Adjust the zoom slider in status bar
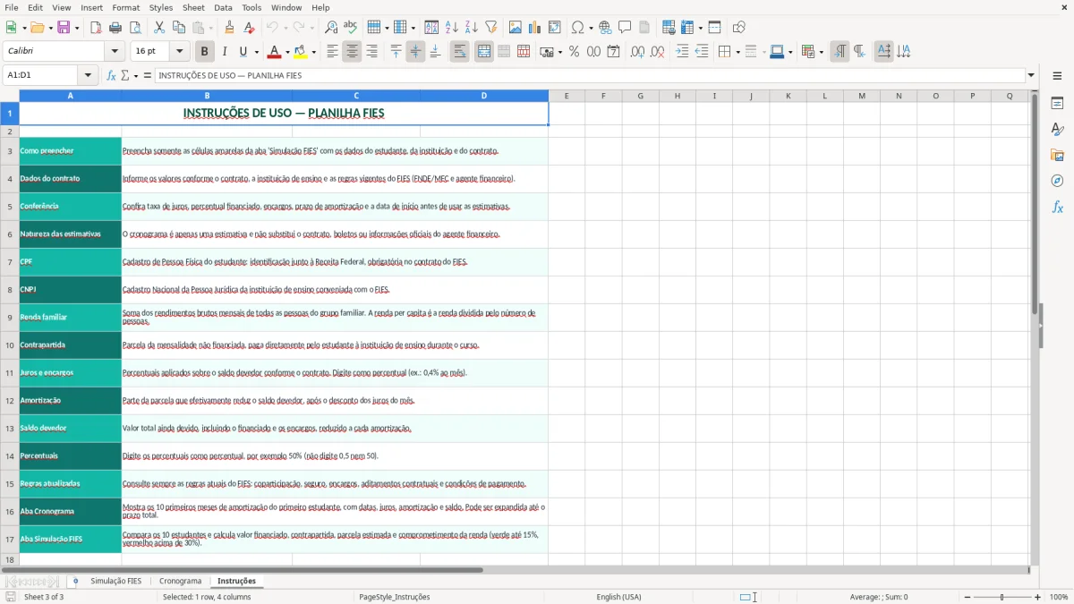The height and width of the screenshot is (604, 1074). [x=1002, y=597]
